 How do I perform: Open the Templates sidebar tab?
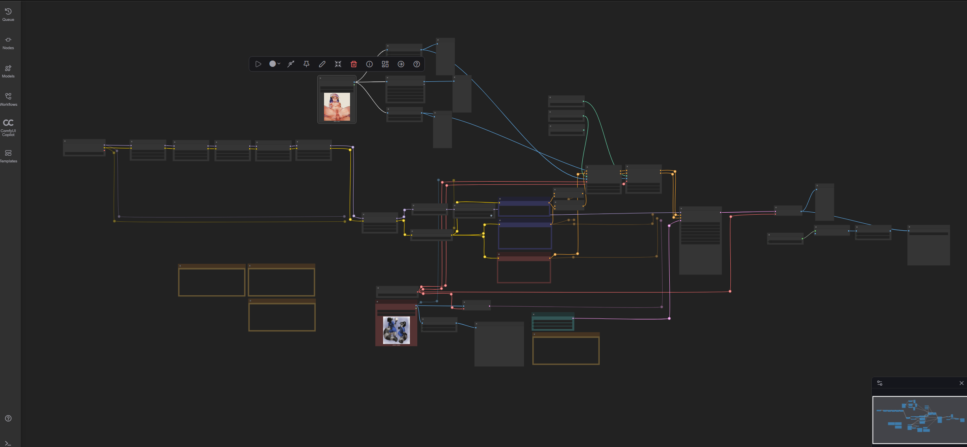click(x=8, y=156)
